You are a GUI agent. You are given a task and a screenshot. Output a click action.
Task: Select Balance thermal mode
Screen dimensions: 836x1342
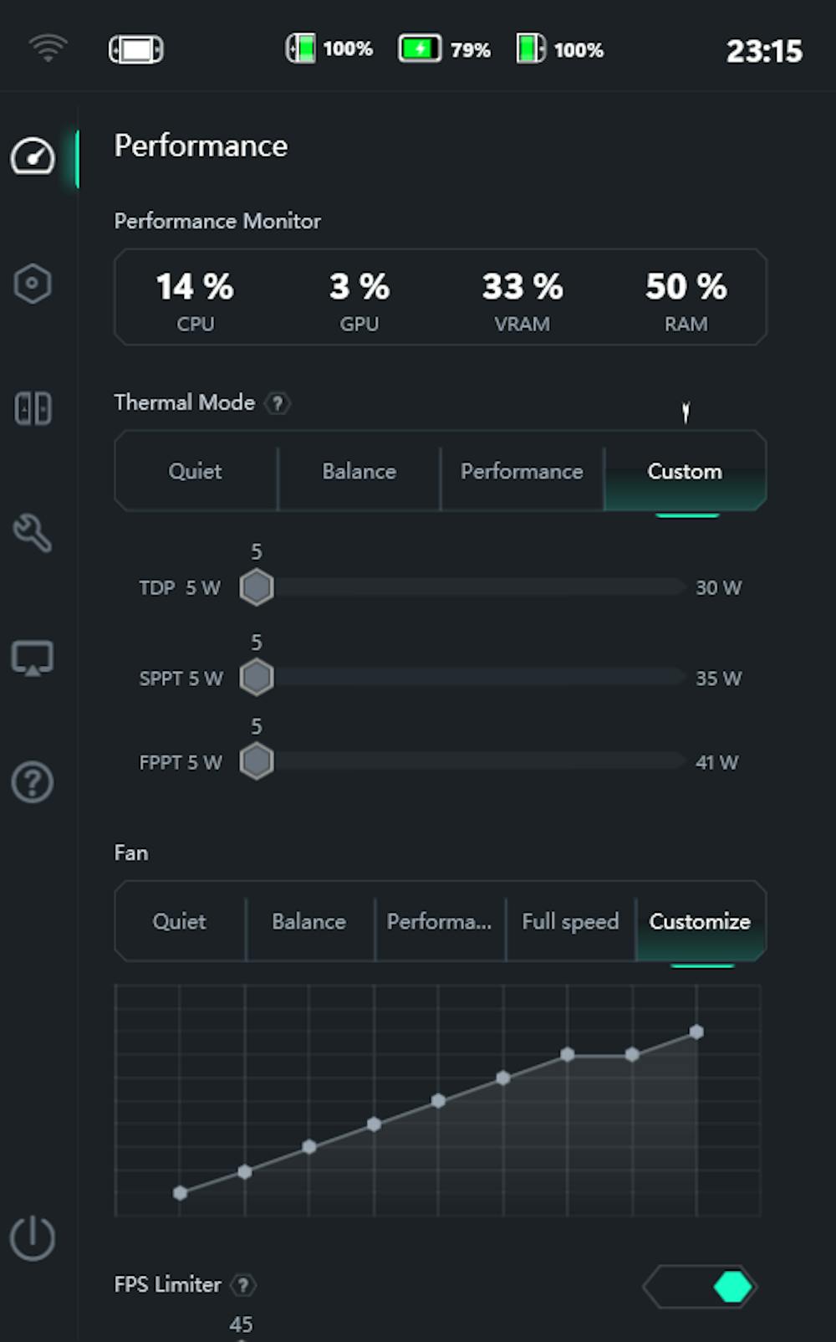tap(359, 471)
